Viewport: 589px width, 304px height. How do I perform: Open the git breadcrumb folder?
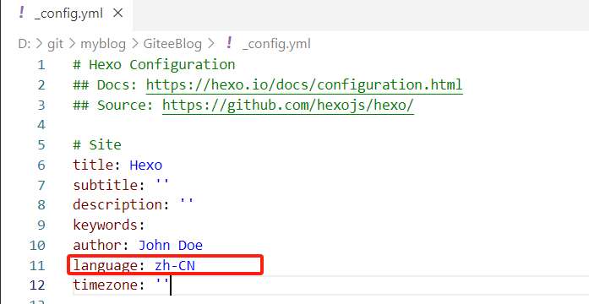[55, 44]
